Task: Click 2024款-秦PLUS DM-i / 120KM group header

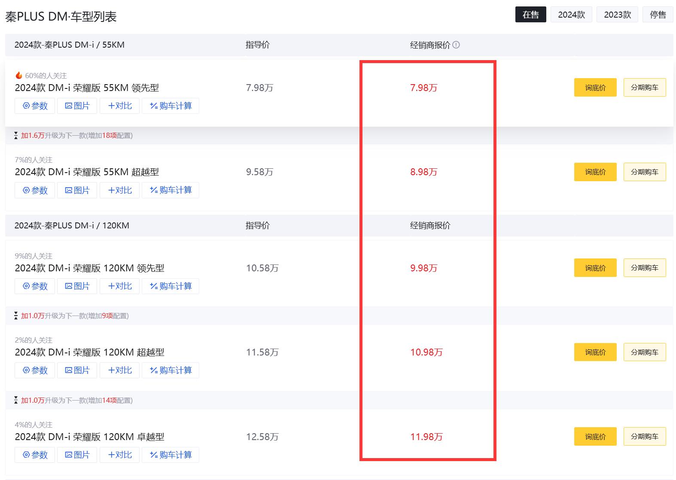Action: (x=72, y=226)
